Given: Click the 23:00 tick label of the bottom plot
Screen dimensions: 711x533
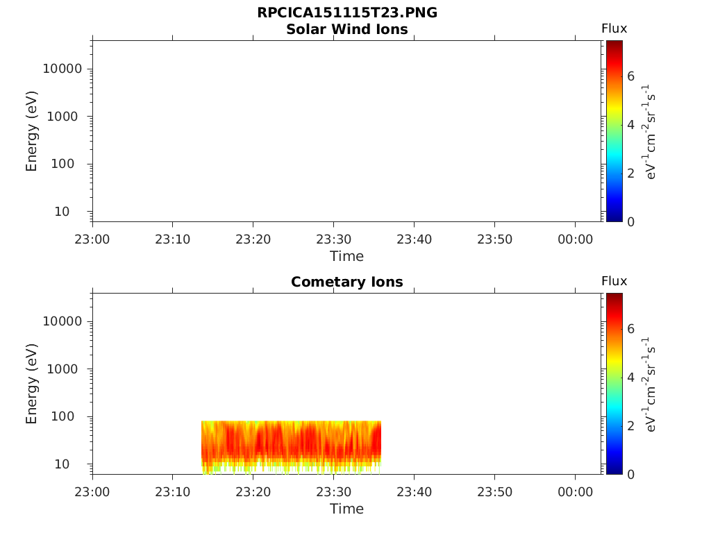Looking at the screenshot, I should tap(92, 492).
